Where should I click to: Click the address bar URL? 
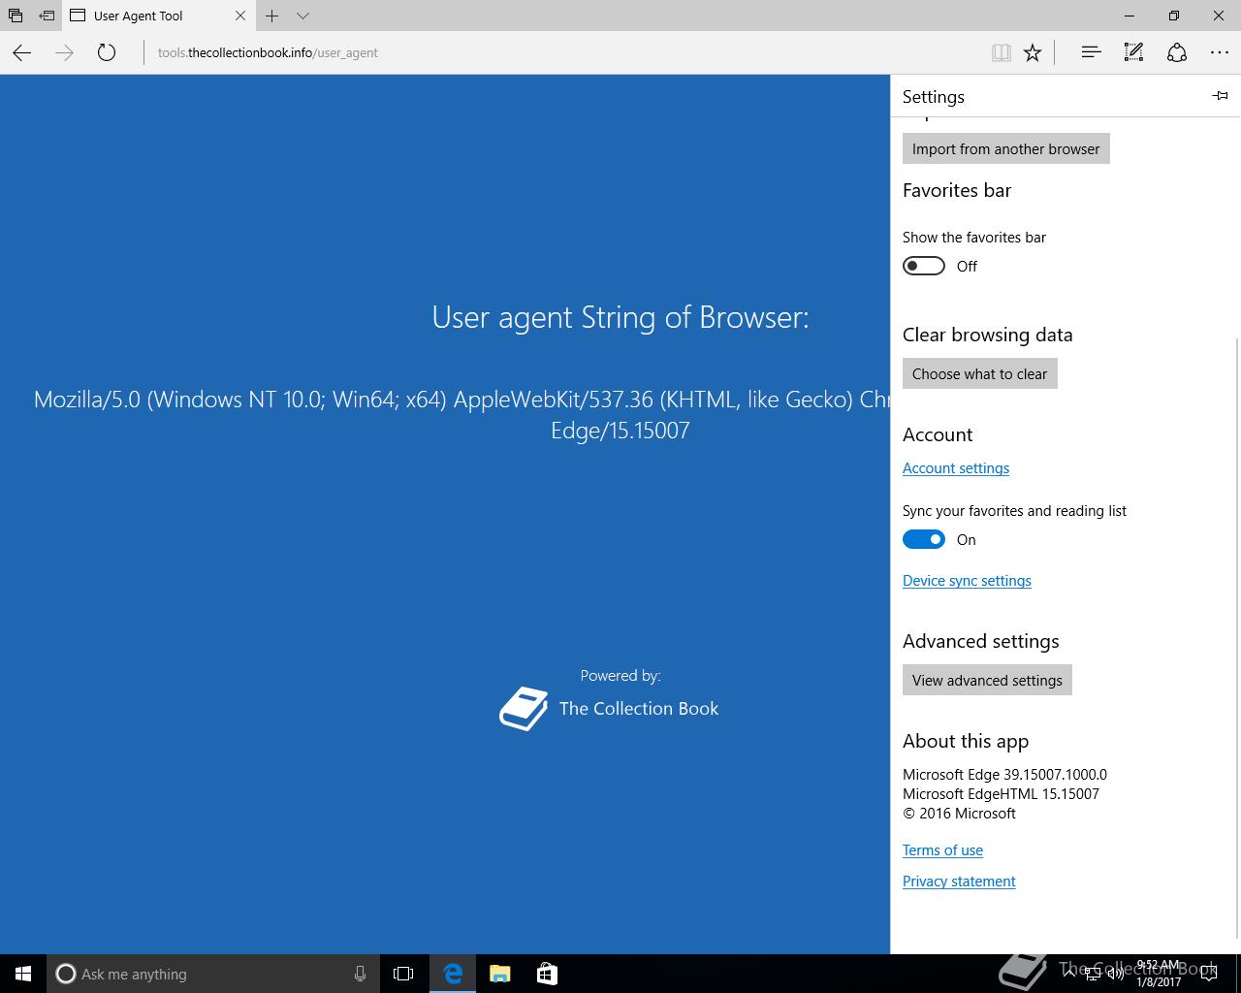[x=268, y=52]
